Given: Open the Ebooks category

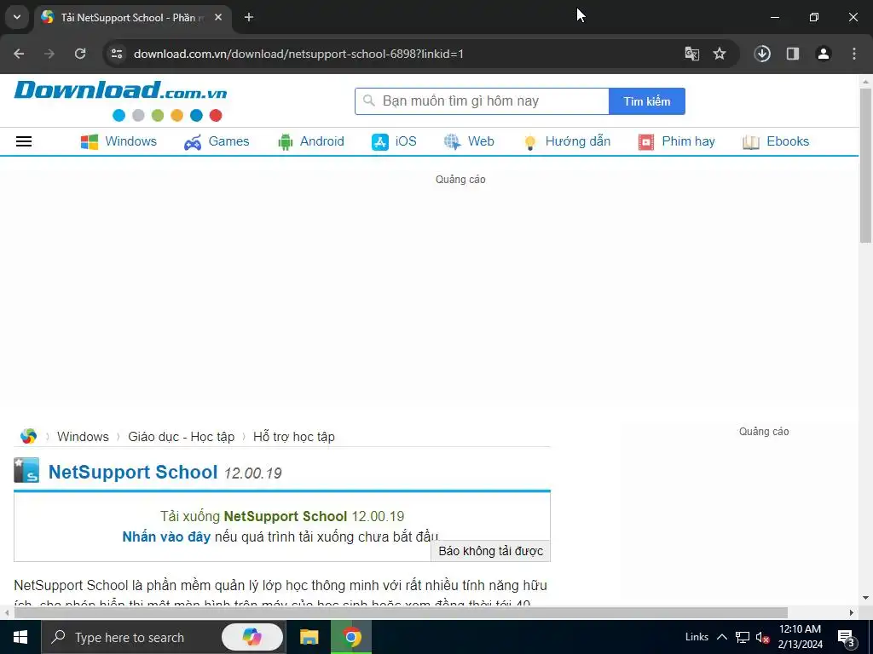Looking at the screenshot, I should point(776,141).
